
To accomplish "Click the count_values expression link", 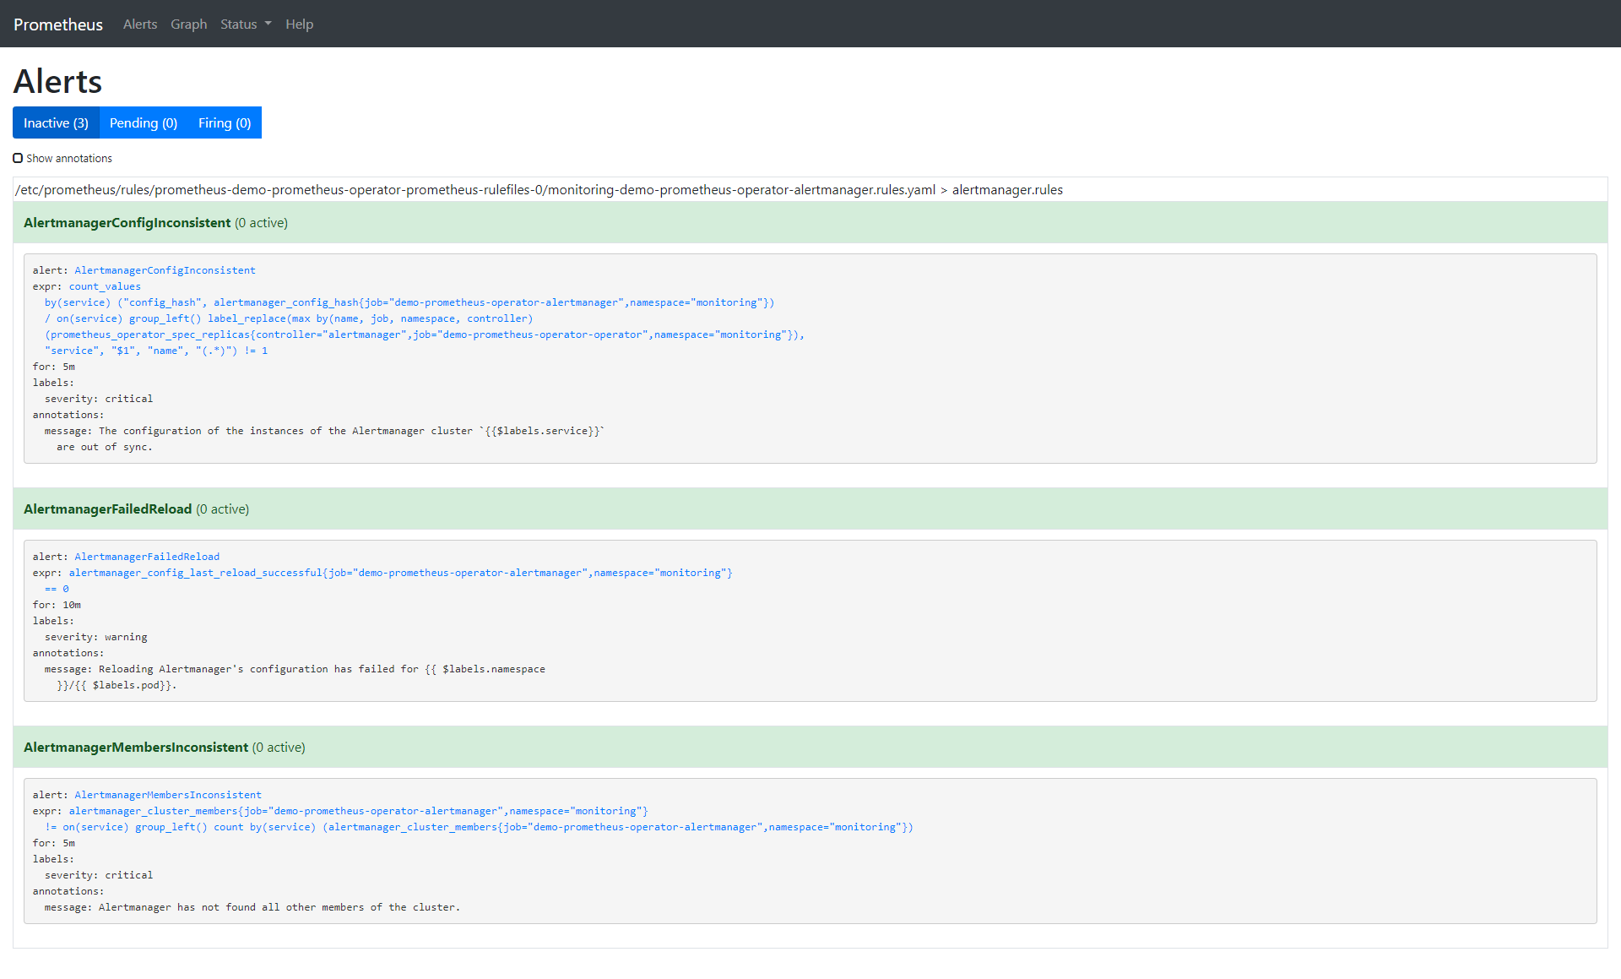I will 105,286.
